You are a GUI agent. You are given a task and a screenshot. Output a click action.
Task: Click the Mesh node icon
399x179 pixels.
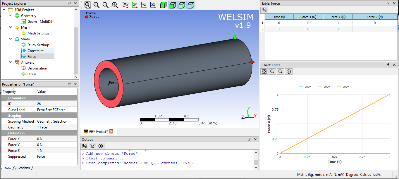coord(17,27)
